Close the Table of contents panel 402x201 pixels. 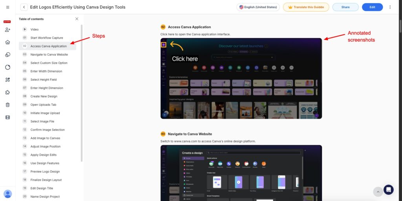77,19
